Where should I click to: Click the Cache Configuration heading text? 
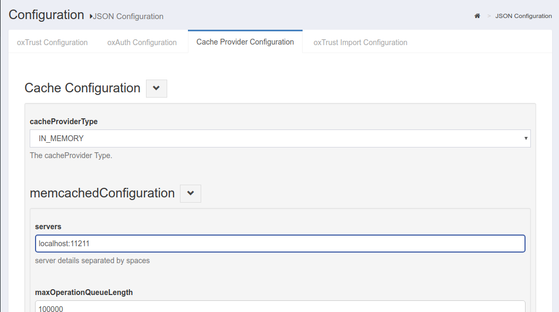coord(82,88)
